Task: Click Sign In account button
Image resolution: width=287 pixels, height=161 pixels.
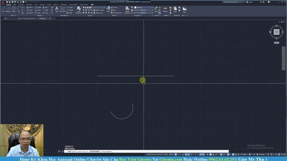Action: [250, 2]
